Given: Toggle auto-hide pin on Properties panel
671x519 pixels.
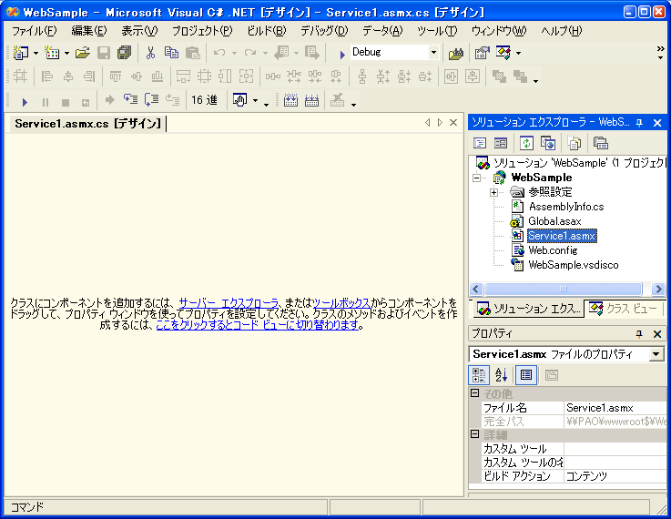Looking at the screenshot, I should pyautogui.click(x=639, y=334).
